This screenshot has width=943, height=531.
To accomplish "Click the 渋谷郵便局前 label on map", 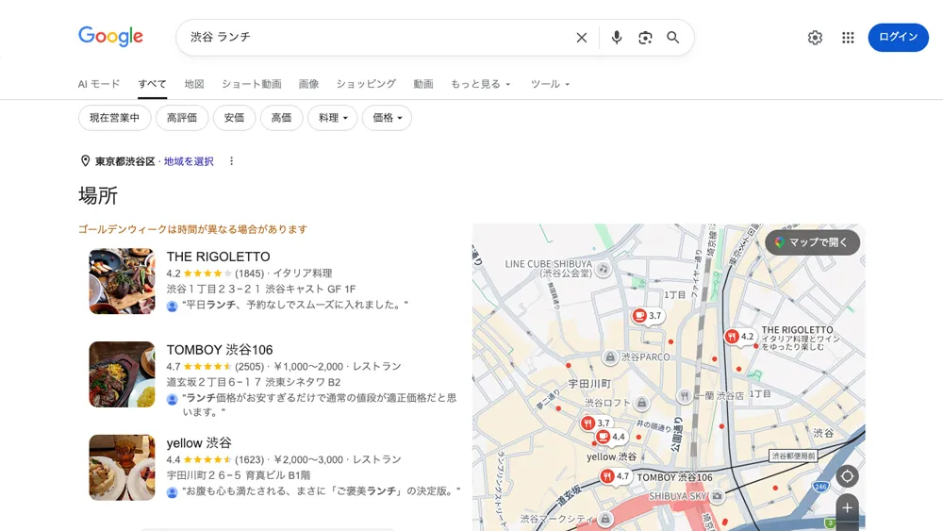I will (793, 456).
